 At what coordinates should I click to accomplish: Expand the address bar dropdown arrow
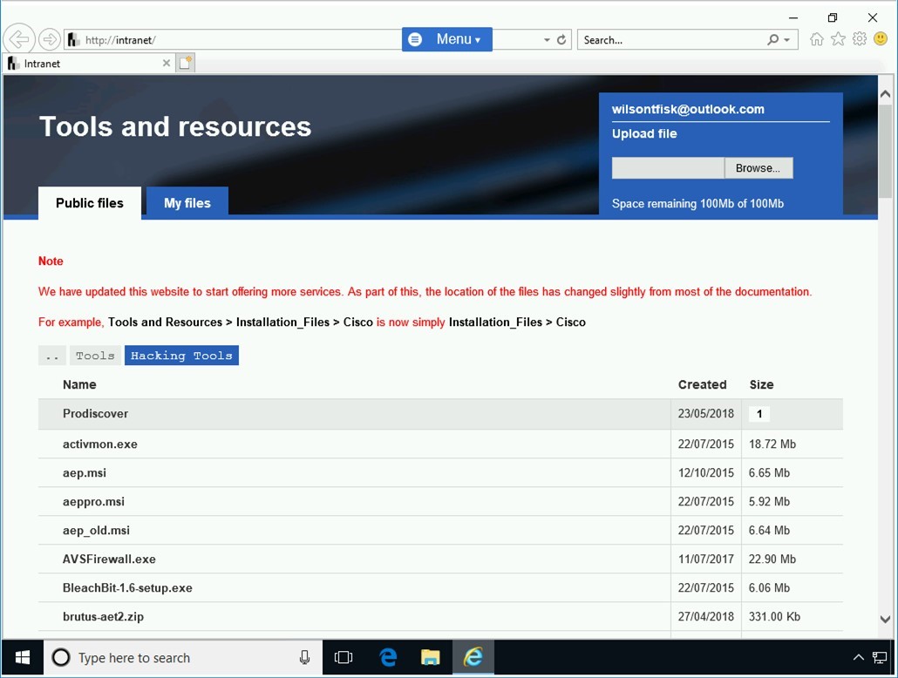point(547,40)
